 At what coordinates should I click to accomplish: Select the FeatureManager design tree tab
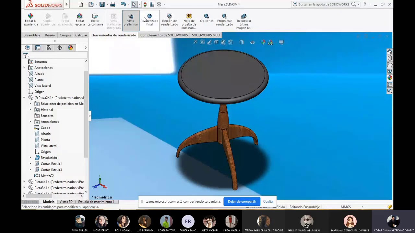[27, 48]
